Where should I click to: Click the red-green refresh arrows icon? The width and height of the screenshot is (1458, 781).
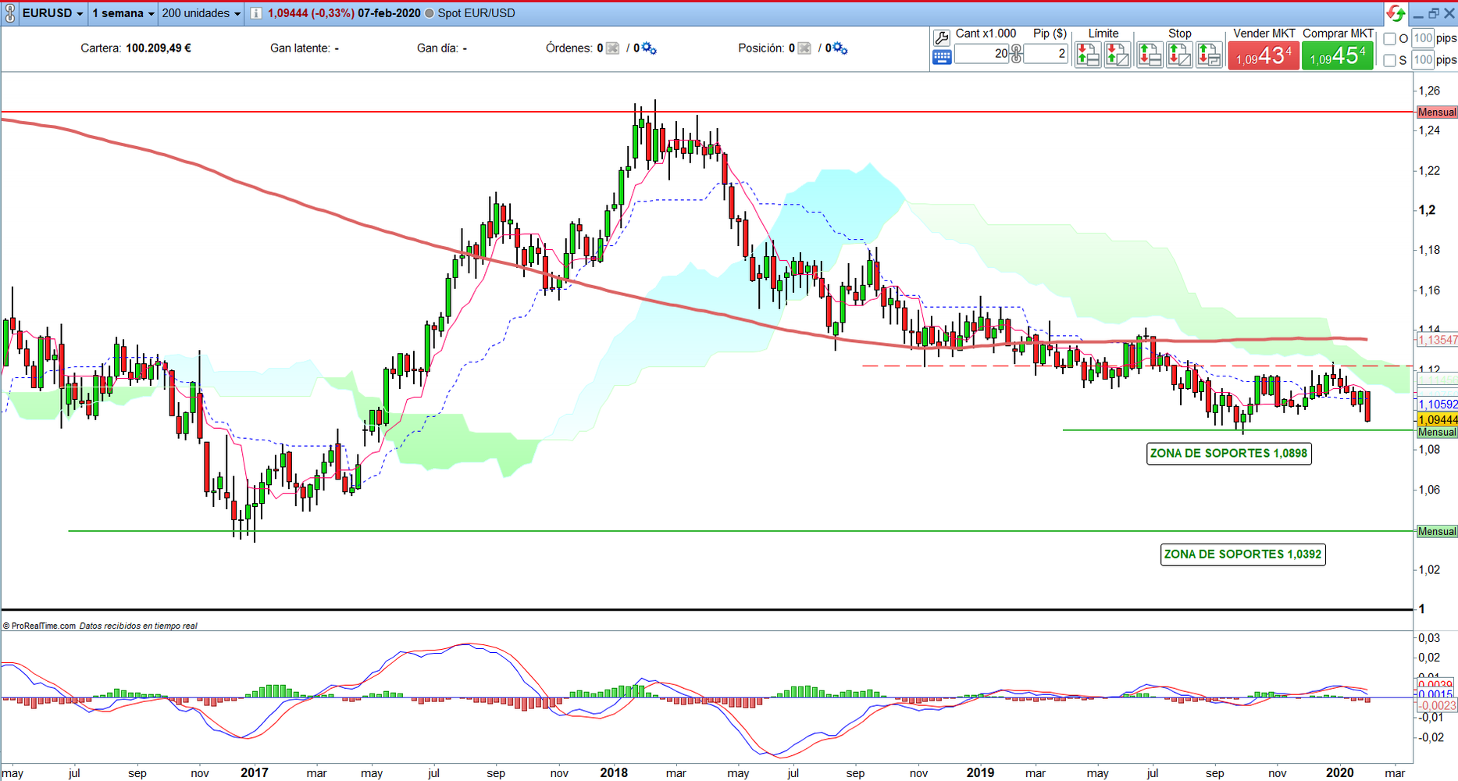1396,13
